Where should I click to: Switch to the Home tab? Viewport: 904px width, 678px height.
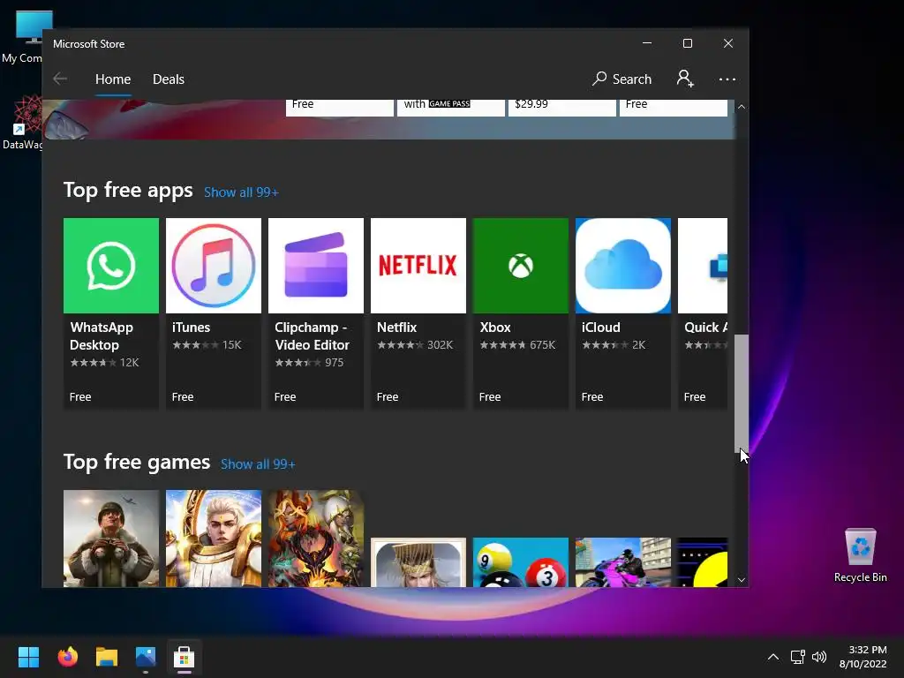pos(113,79)
